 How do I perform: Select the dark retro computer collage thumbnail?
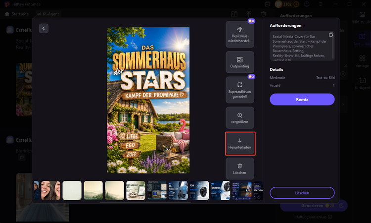(x=157, y=190)
